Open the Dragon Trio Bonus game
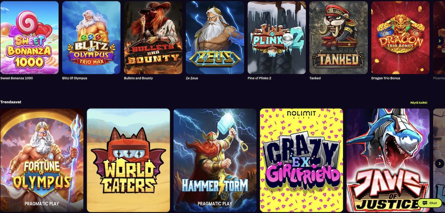 [x=400, y=38]
